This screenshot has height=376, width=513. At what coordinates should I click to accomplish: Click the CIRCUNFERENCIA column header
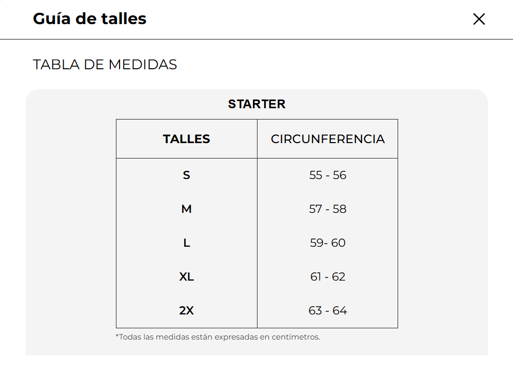coord(327,139)
